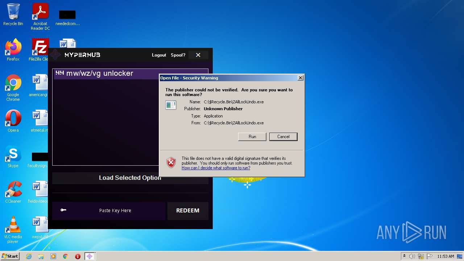
Task: Launch the VLC media player shortcut
Action: tap(13, 230)
